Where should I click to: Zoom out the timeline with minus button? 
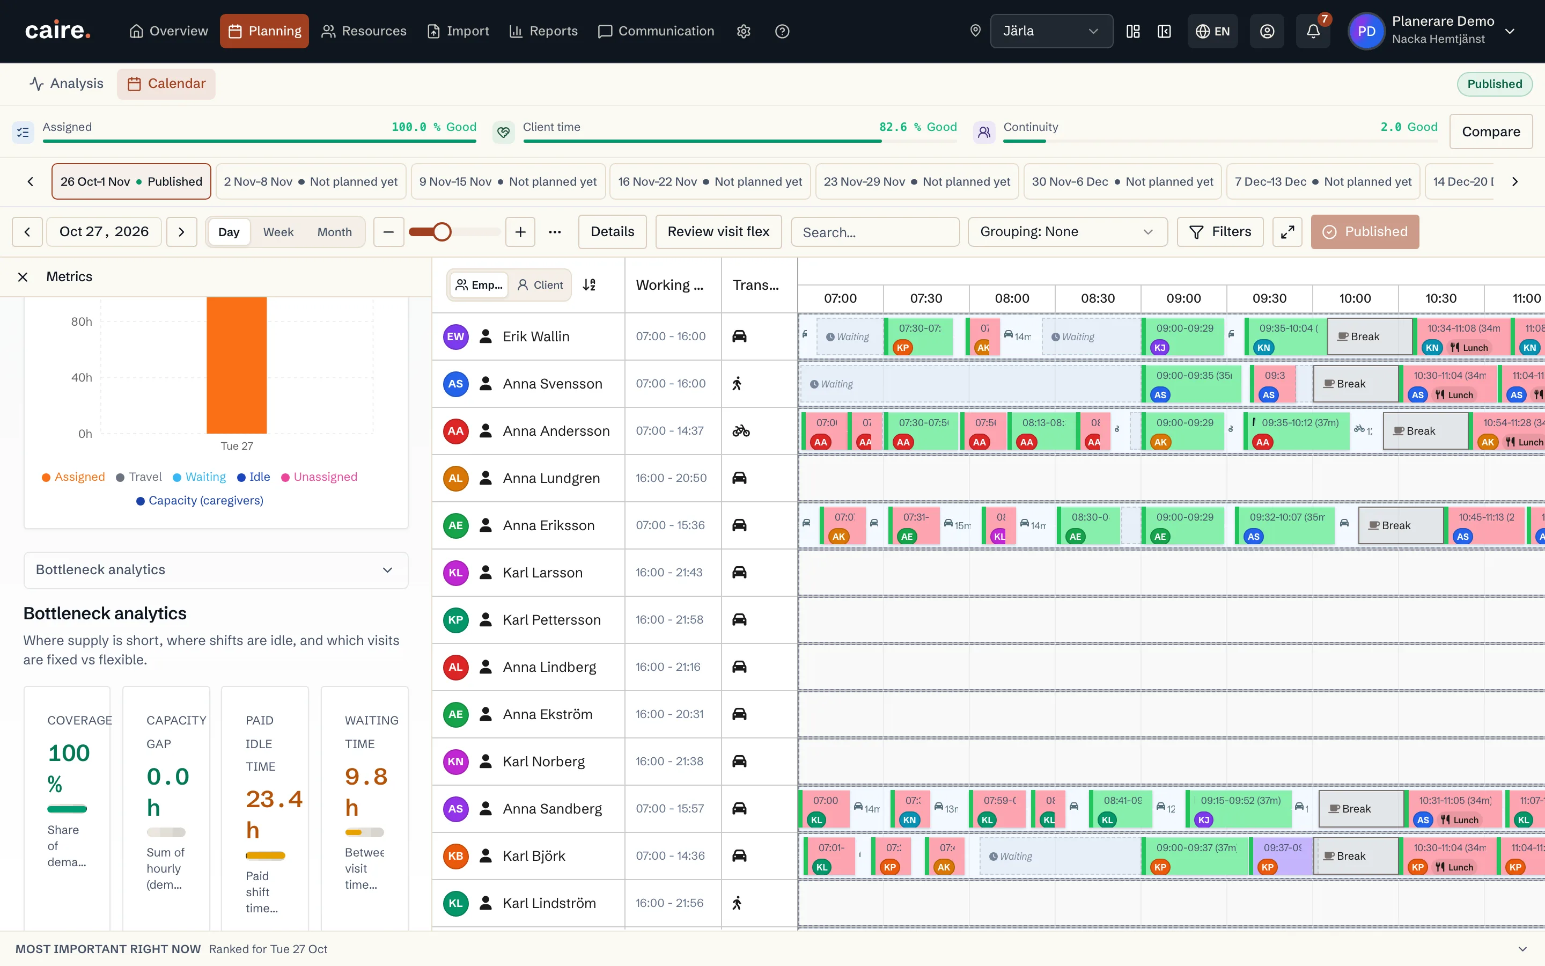(388, 232)
